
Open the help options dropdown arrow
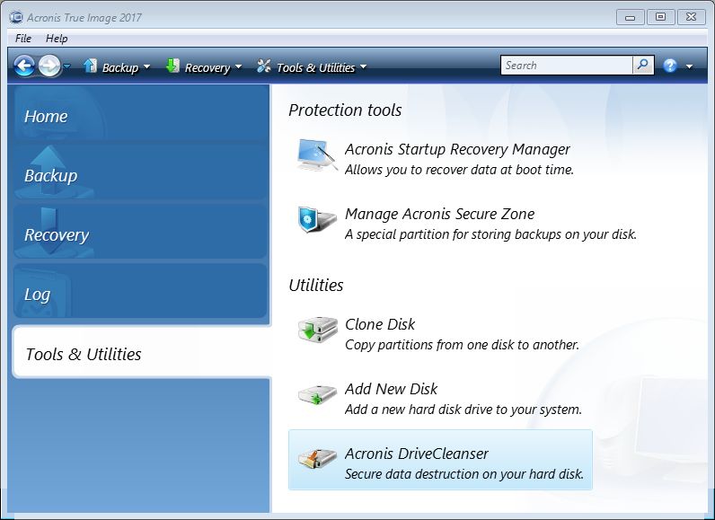coord(689,66)
